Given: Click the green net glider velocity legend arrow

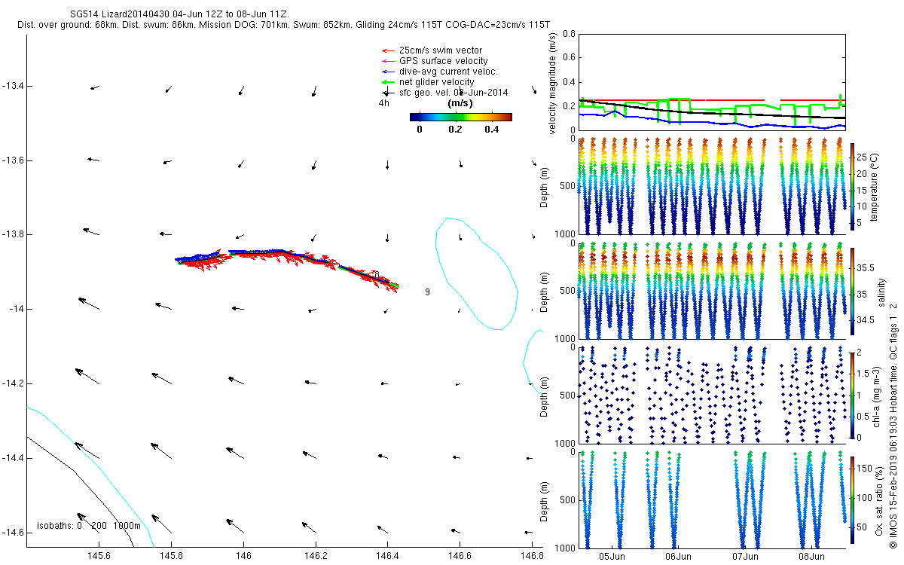Looking at the screenshot, I should pos(388,82).
